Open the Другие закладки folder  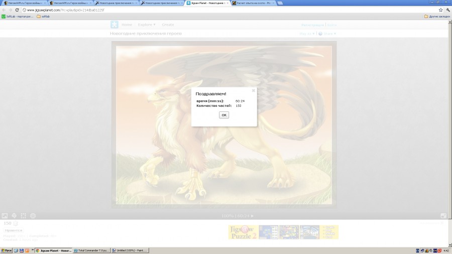pos(437,17)
